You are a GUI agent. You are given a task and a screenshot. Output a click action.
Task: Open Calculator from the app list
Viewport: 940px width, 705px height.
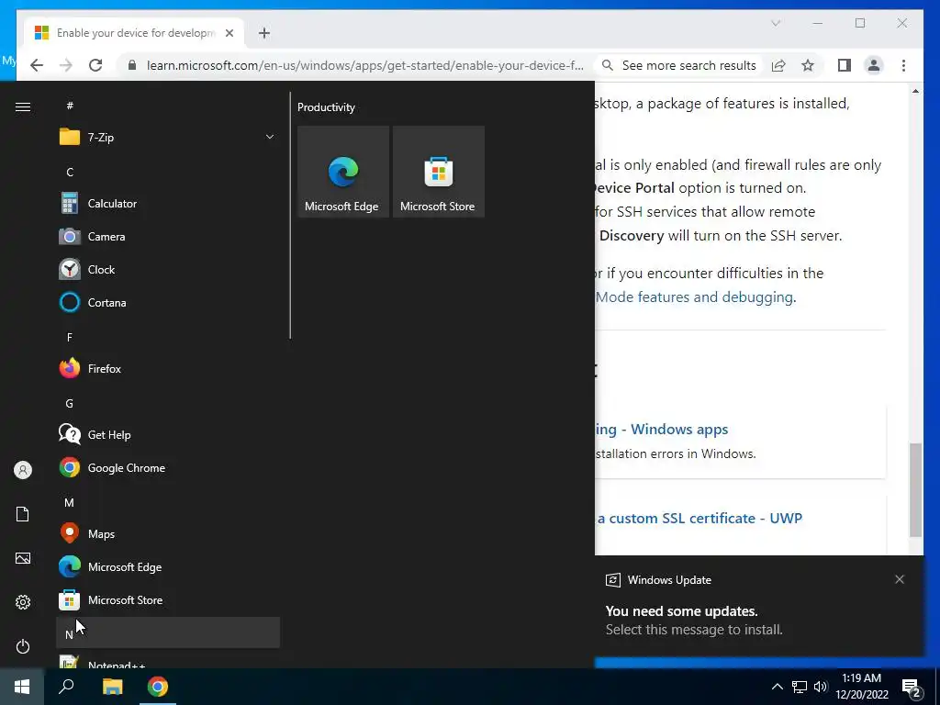[168, 204]
